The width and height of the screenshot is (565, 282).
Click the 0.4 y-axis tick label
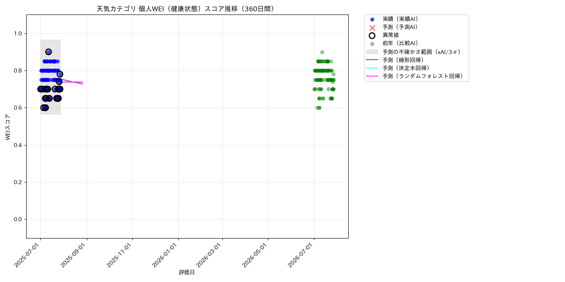pyautogui.click(x=18, y=145)
